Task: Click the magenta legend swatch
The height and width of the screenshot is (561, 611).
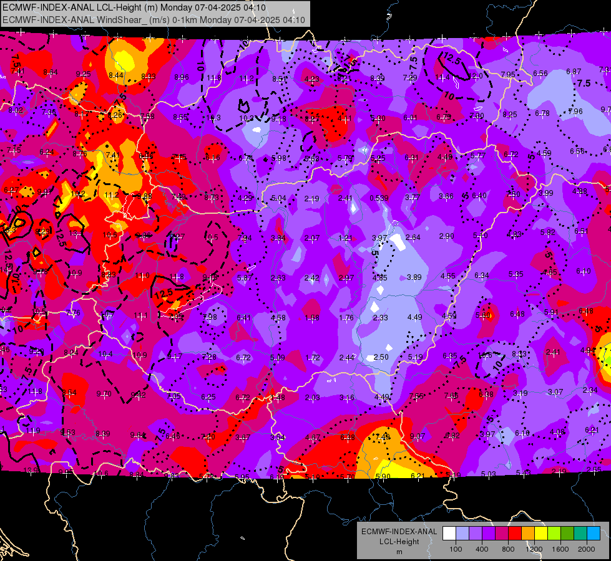Action: pos(502,534)
